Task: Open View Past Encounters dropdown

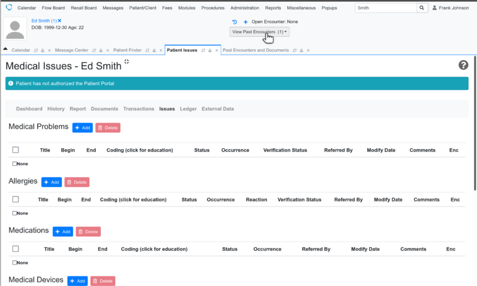Action: coord(259,32)
